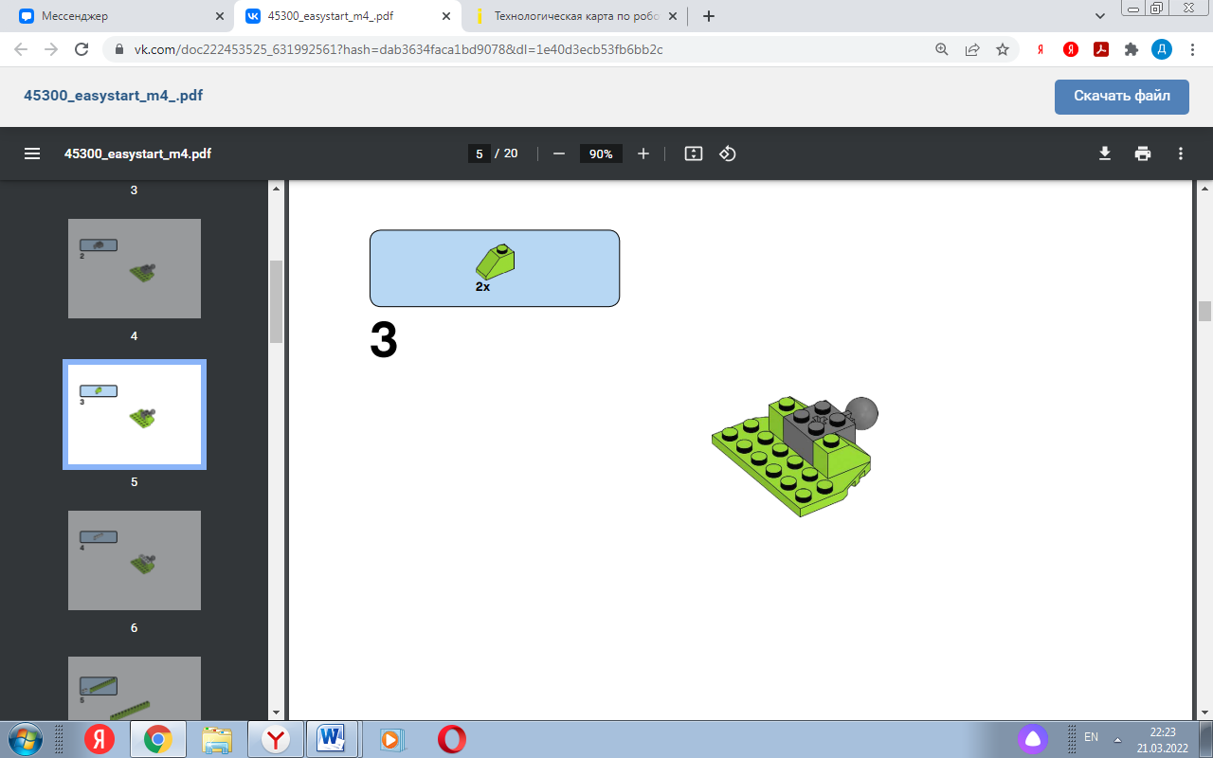The width and height of the screenshot is (1213, 758).
Task: Open page 4 thumbnail
Action: [x=135, y=268]
